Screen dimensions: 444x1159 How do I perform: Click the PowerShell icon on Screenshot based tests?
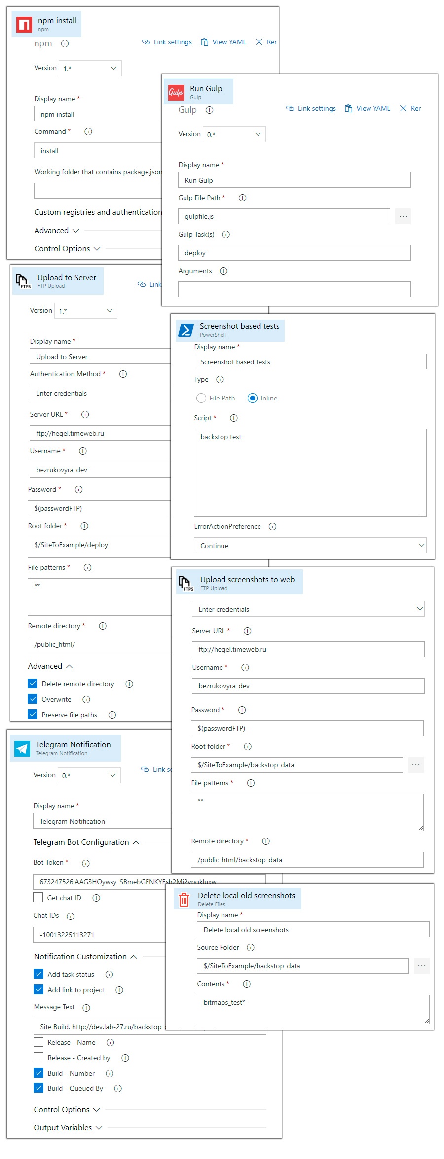pyautogui.click(x=185, y=330)
